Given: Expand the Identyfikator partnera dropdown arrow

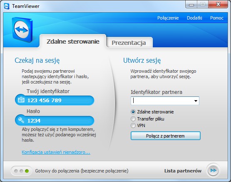Looking at the screenshot, I should point(196,101).
